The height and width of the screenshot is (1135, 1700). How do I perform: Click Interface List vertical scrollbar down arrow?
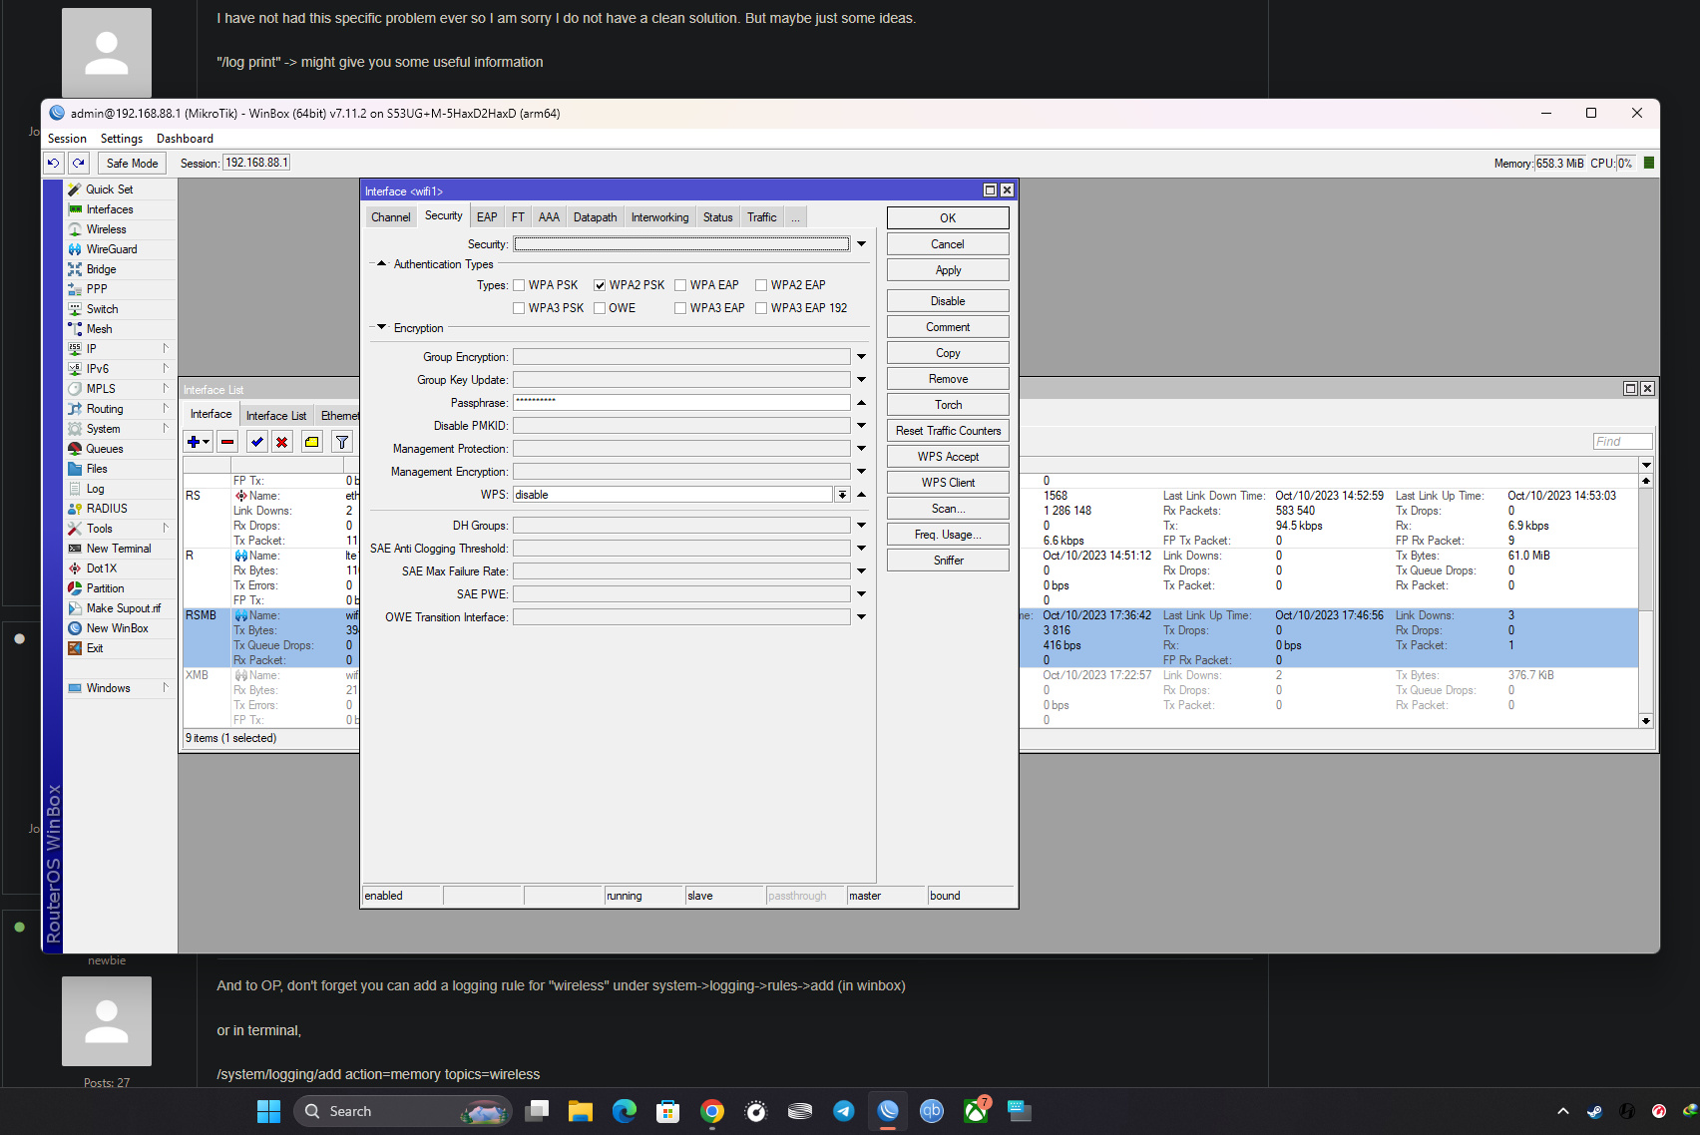pos(1646,720)
